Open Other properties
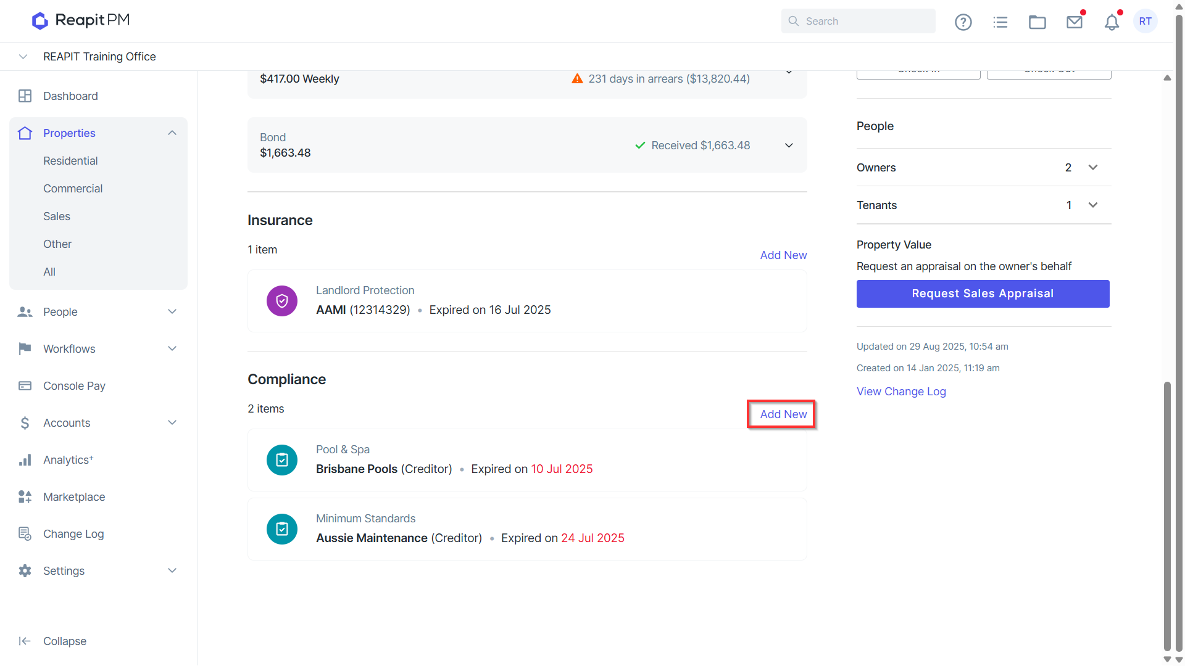Screen dimensions: 1185x666 pyautogui.click(x=57, y=244)
